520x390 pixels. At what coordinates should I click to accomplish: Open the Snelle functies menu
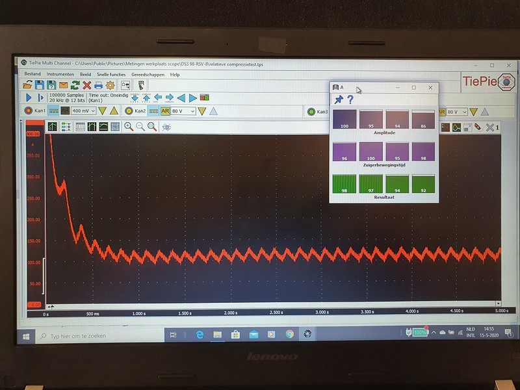111,74
